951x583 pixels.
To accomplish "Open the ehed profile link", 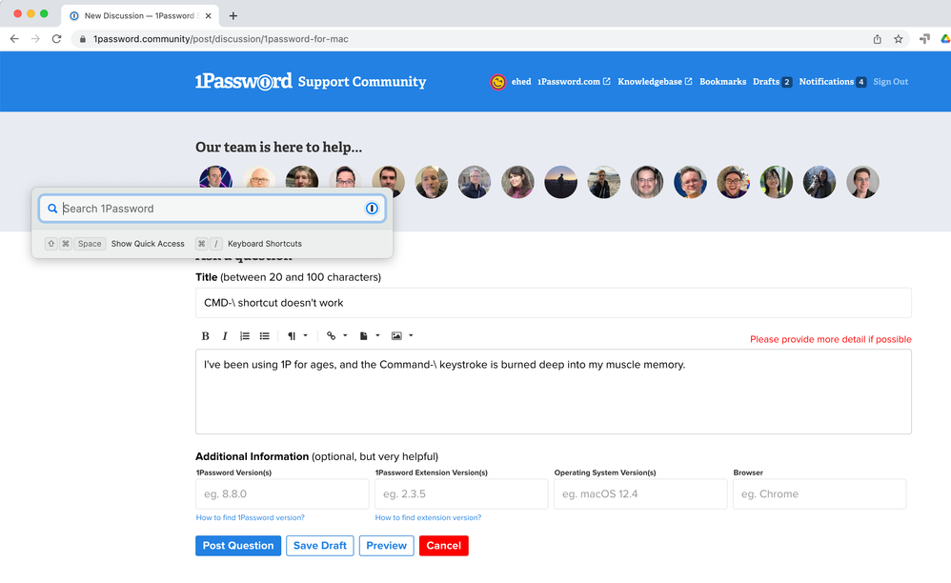I will click(521, 82).
